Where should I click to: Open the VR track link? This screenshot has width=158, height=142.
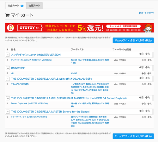(12, 73)
